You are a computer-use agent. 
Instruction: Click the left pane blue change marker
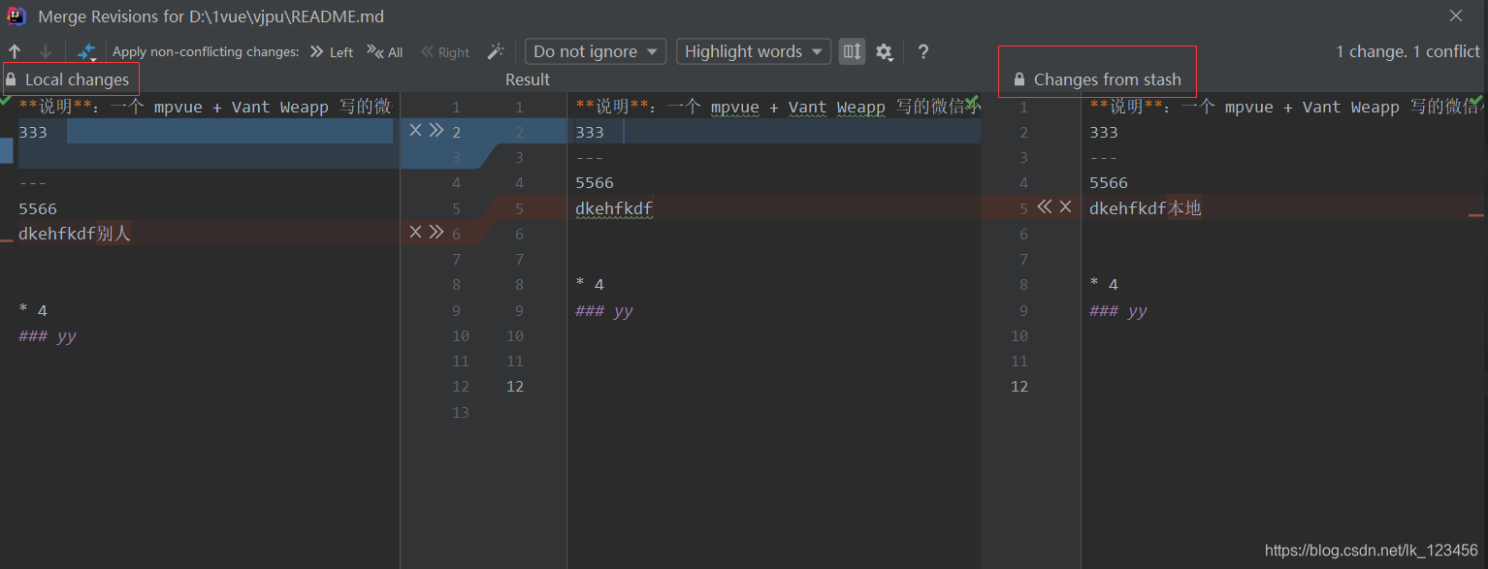tap(6, 150)
